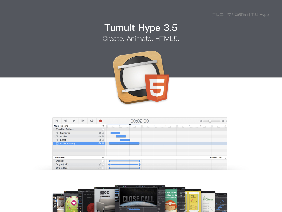Viewport: 282px width, 212px height.
Task: Click the zoom-out icon beside the timeline slider
Action: [201, 121]
